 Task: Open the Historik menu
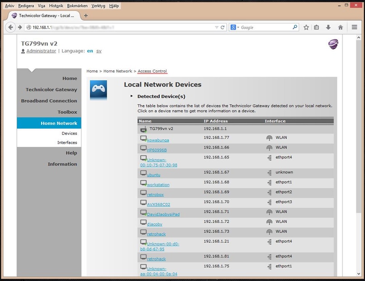click(x=56, y=5)
